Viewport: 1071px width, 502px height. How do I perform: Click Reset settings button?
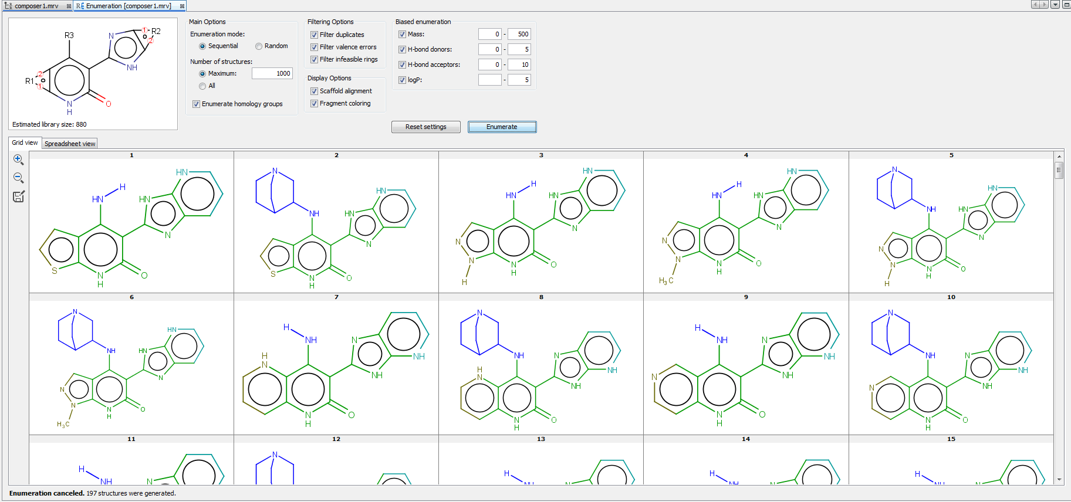[x=425, y=127]
